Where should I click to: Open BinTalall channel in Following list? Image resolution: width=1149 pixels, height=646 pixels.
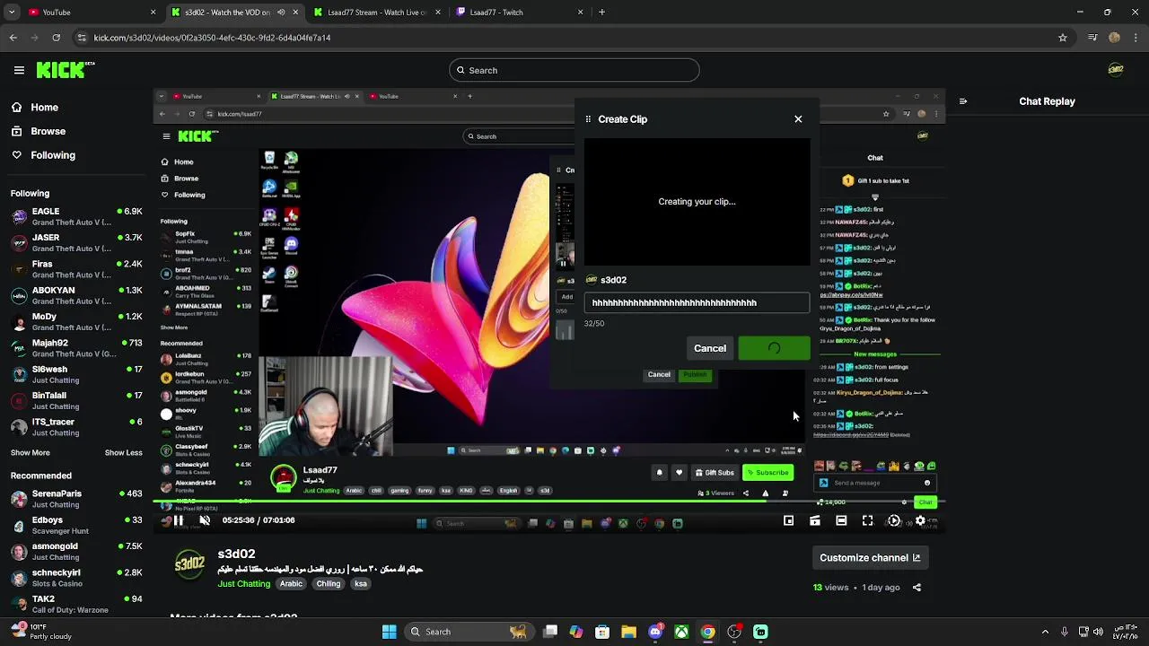[x=76, y=400]
